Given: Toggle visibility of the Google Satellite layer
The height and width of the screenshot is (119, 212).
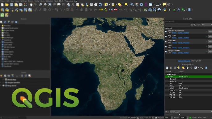Looking at the screenshot, I should [x=3, y=82].
